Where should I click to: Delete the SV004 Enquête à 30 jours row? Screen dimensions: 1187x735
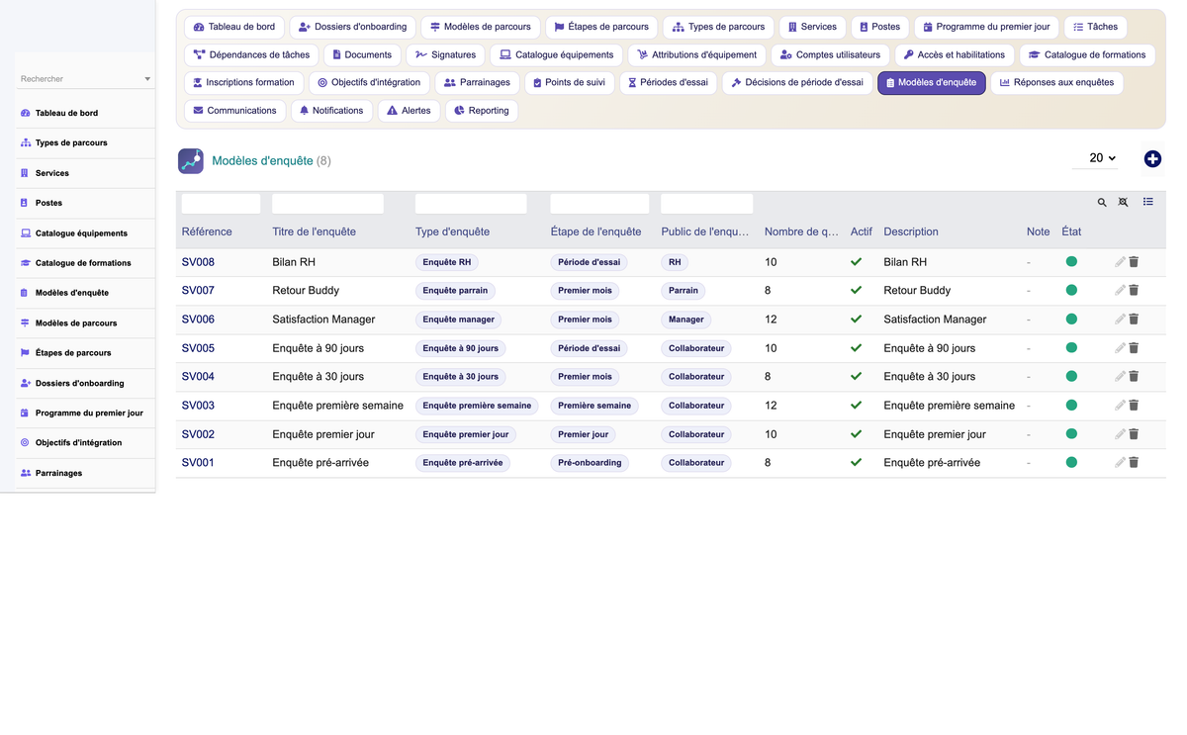pos(1134,377)
